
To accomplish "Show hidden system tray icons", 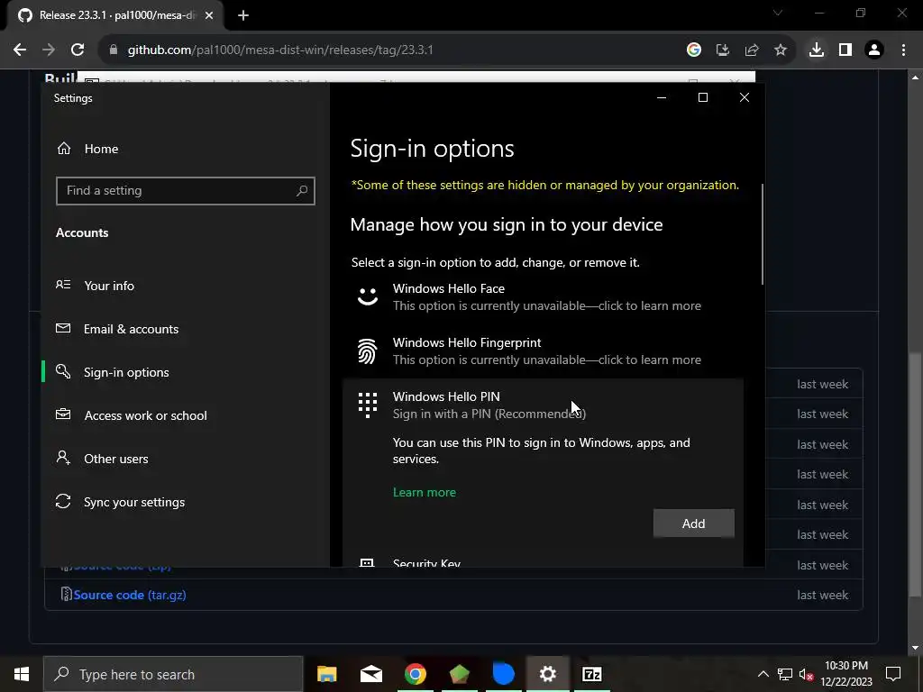I will (x=763, y=674).
